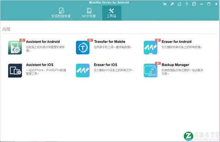The image size is (220, 142).
Task: Launch Eraser for Android icon
Action: (151, 47)
